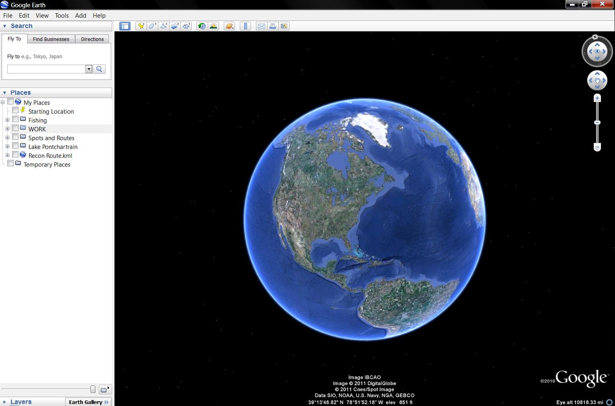615x406 pixels.
Task: Expand the Layers panel triangle
Action: click(4, 402)
